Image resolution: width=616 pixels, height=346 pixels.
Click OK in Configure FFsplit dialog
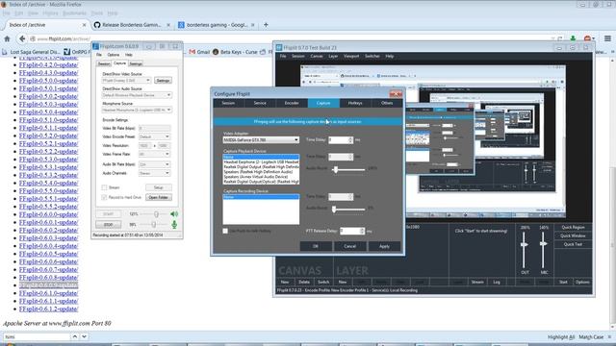pyautogui.click(x=316, y=246)
